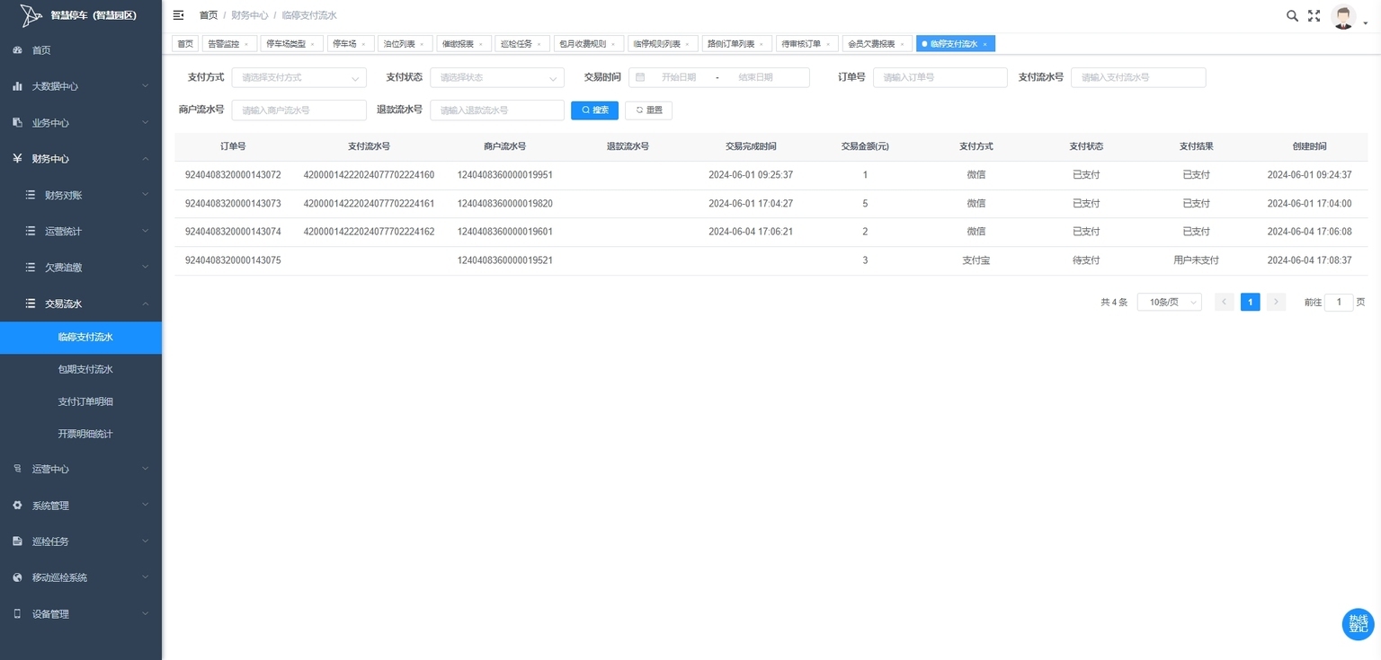Image resolution: width=1381 pixels, height=660 pixels.
Task: Toggle fullscreen mode icon
Action: [1314, 15]
